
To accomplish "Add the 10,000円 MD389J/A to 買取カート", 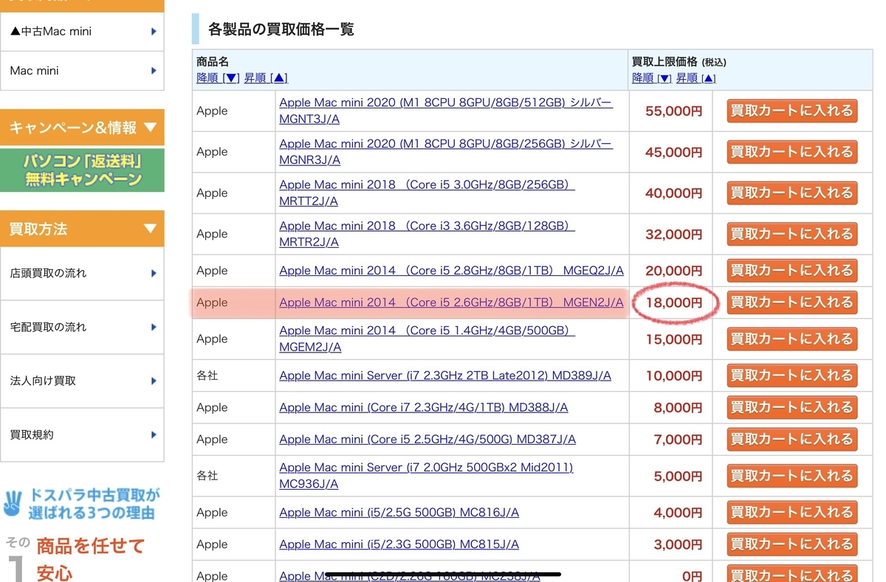I will [x=791, y=375].
